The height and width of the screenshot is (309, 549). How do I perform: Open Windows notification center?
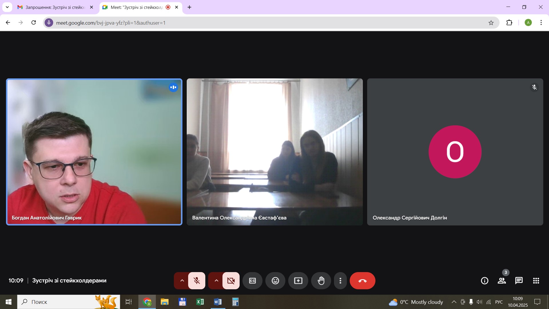[537, 302]
